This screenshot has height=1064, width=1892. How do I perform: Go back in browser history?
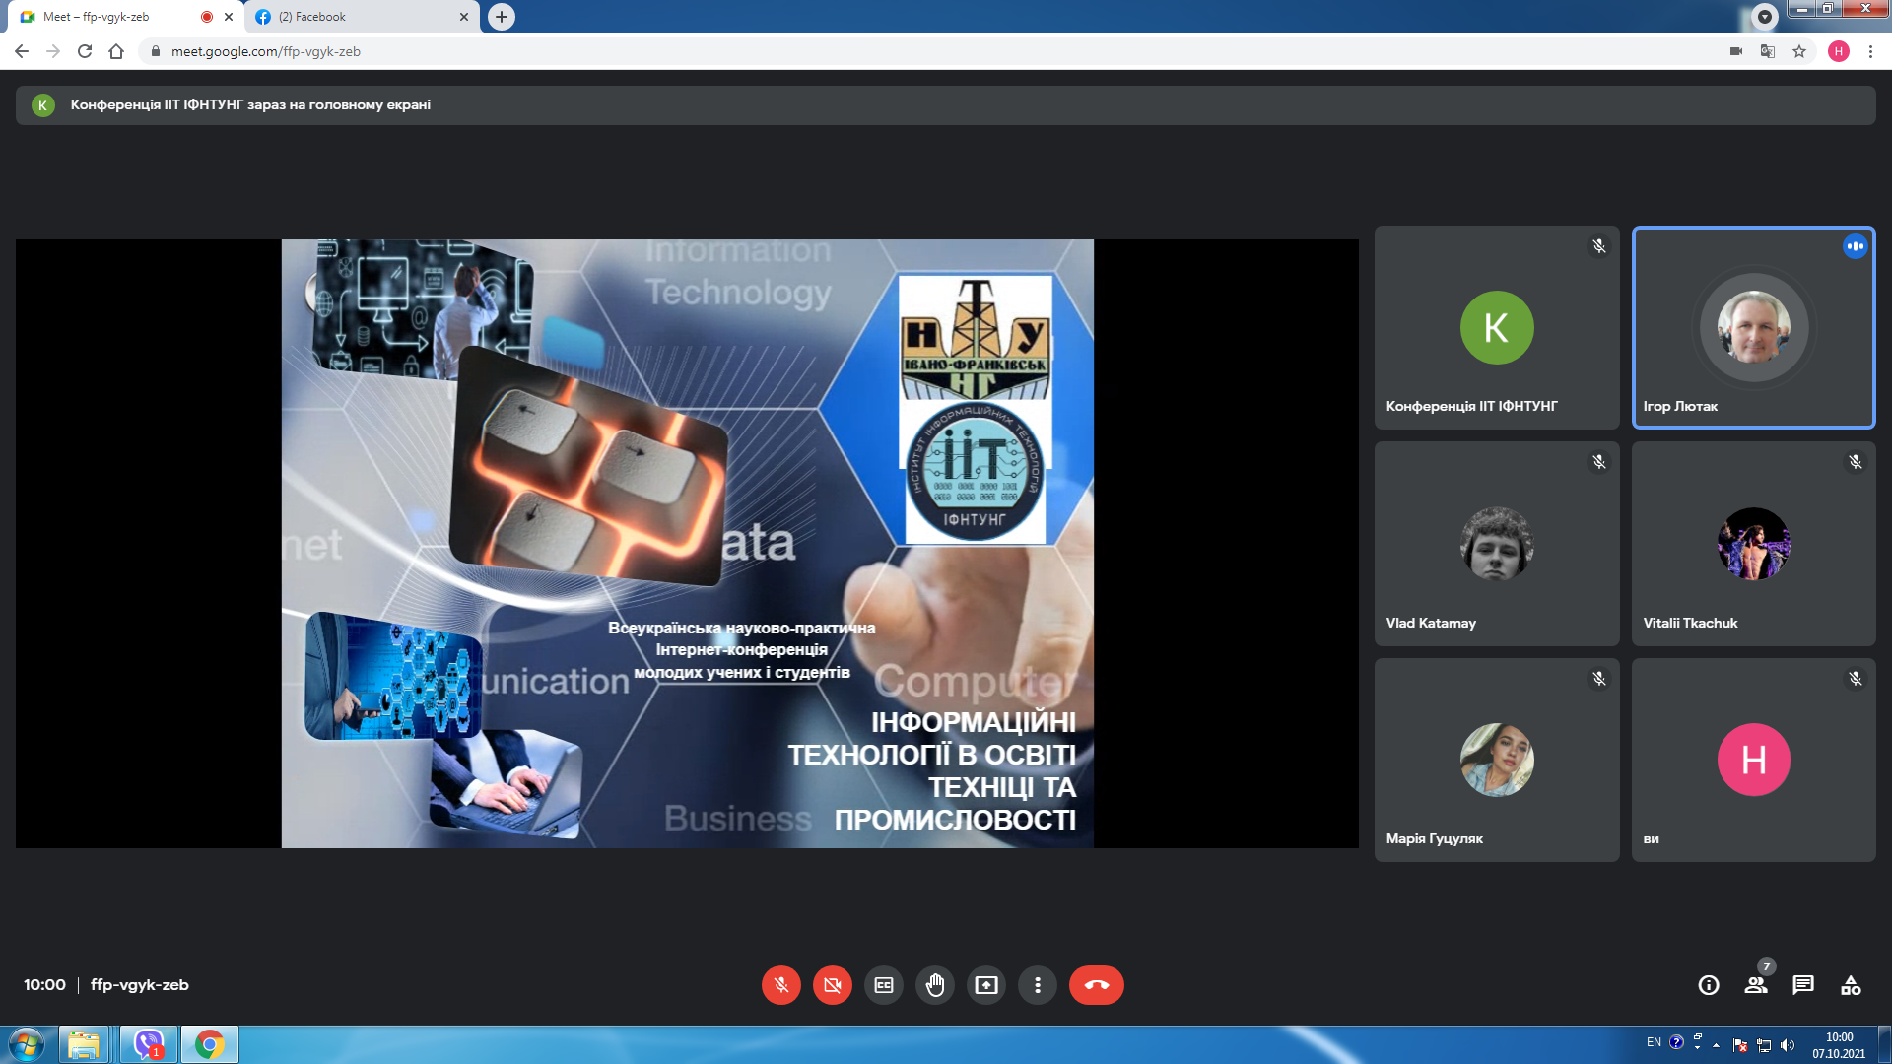coord(22,51)
